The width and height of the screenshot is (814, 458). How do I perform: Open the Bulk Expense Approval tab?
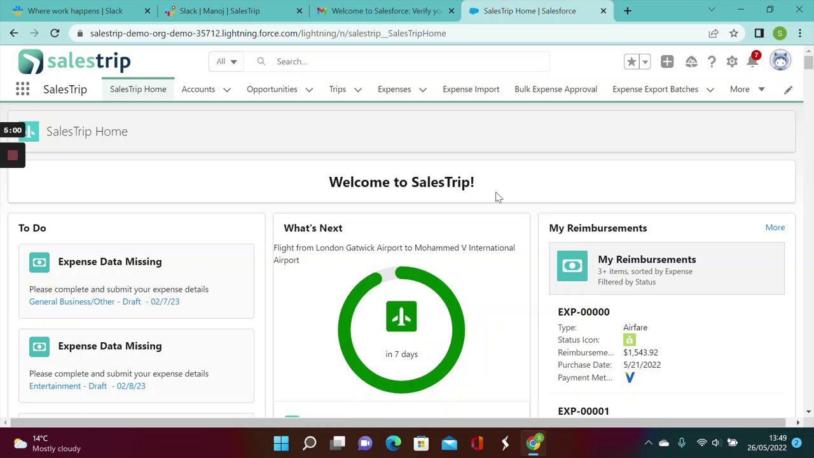click(556, 89)
